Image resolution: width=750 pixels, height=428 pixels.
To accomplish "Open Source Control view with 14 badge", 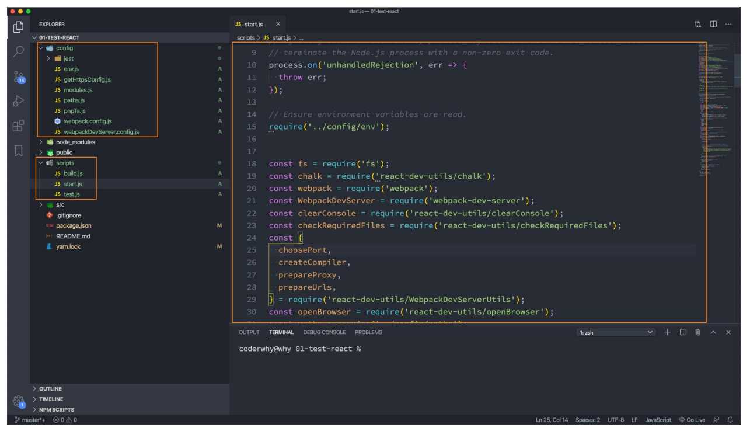I will coord(19,76).
